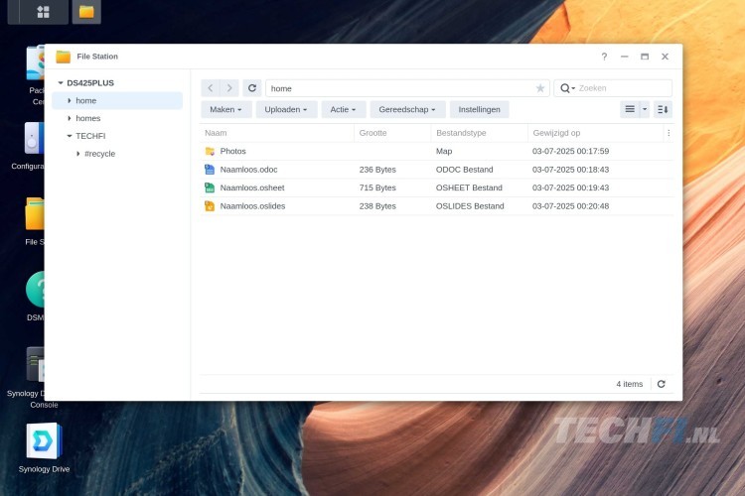Add home to favorites star icon
Image resolution: width=745 pixels, height=496 pixels.
click(x=540, y=88)
